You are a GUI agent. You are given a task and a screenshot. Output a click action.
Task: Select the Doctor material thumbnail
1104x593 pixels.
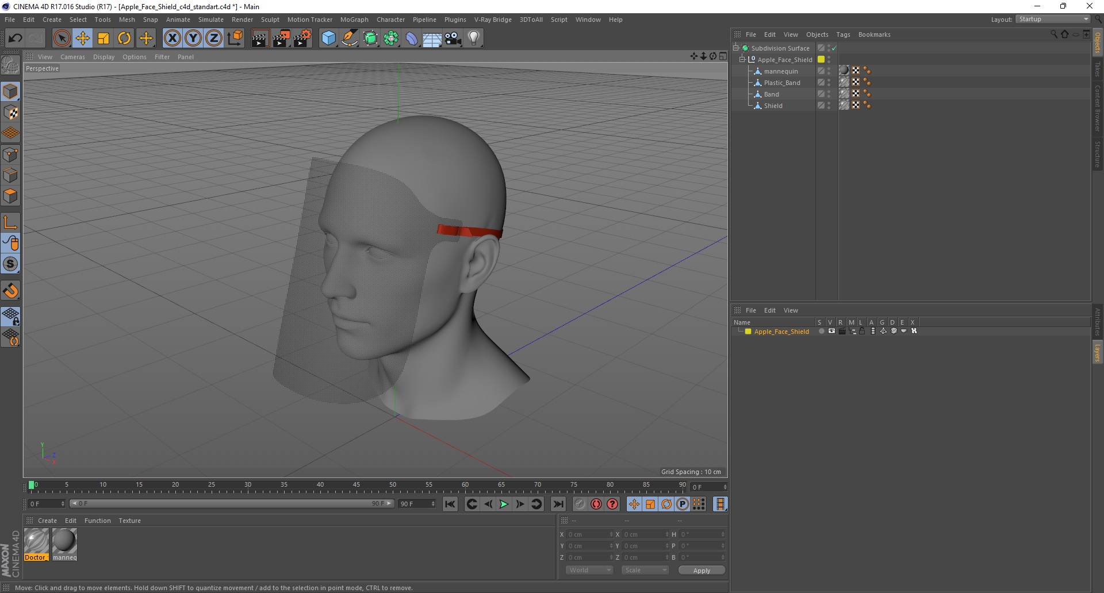coord(36,541)
